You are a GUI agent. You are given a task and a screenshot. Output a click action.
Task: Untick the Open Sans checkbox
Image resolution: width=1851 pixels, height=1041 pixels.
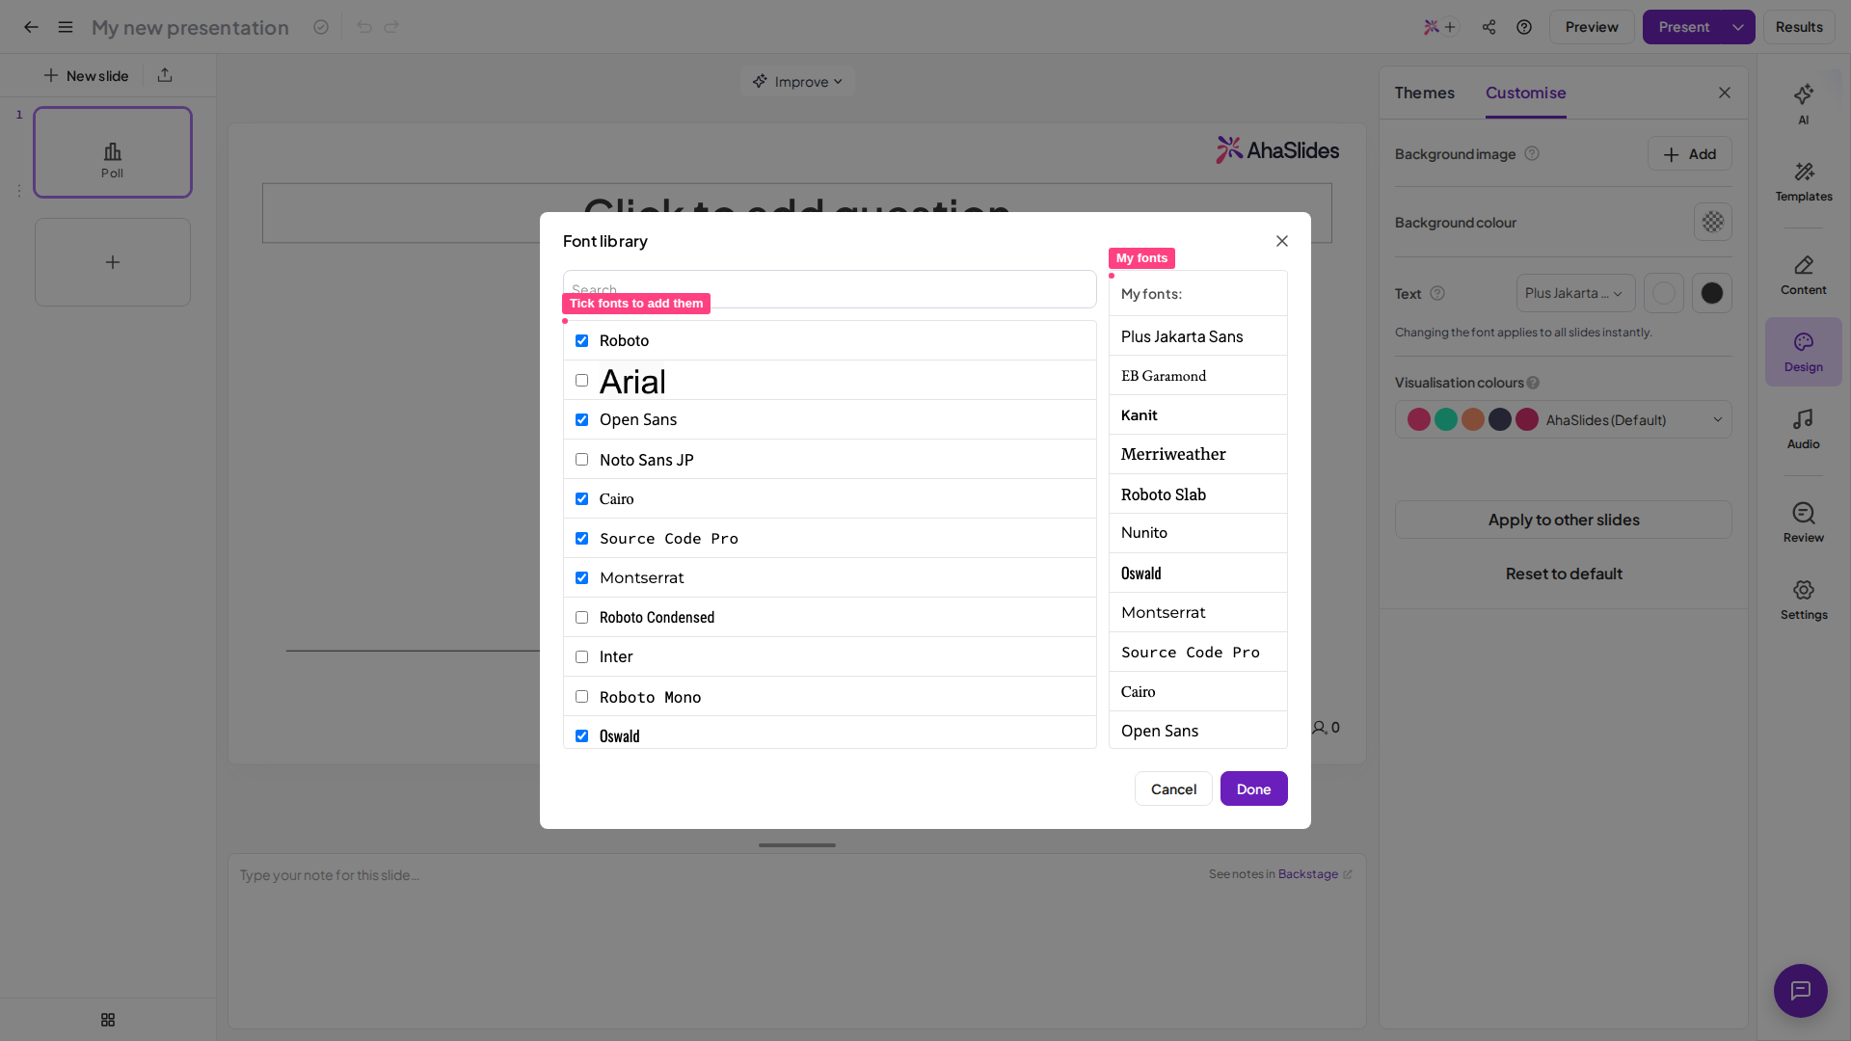click(x=581, y=420)
